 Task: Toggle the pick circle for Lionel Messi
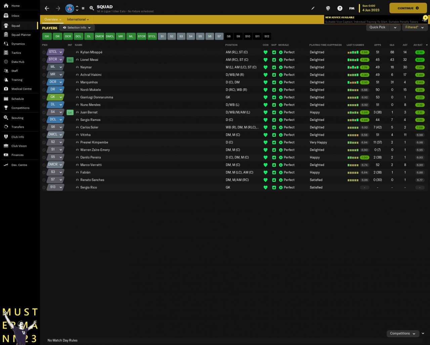44,60
